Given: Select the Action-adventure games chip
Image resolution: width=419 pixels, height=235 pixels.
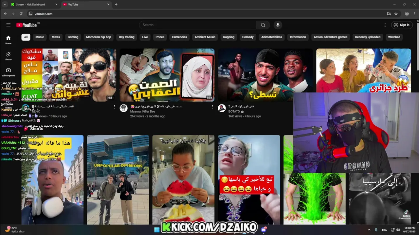Looking at the screenshot, I should coord(331,37).
